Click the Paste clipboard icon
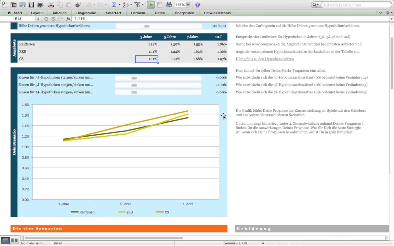 [x=69, y=4]
